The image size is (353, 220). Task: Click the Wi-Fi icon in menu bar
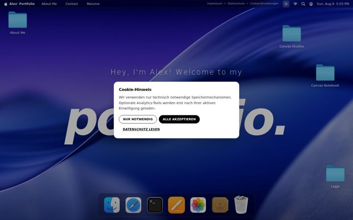tap(295, 4)
